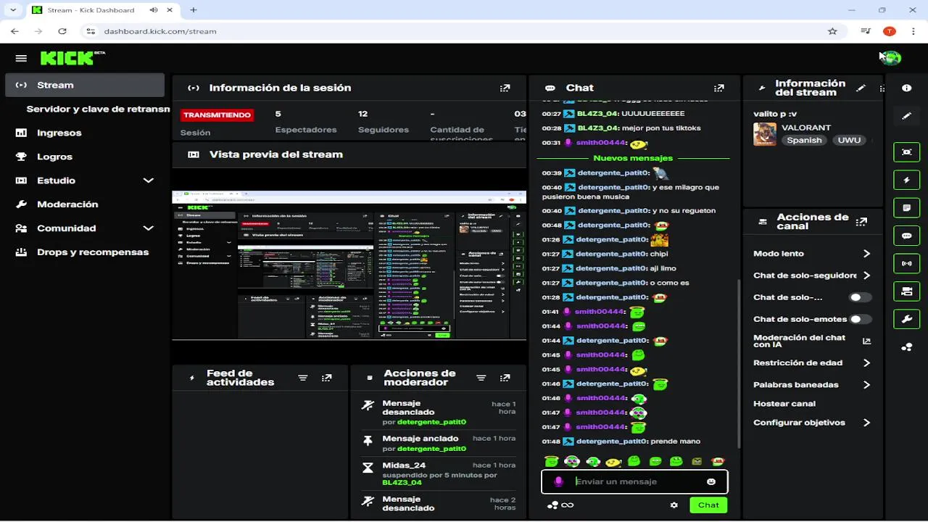Filter the Feed de actividades panel

[303, 378]
